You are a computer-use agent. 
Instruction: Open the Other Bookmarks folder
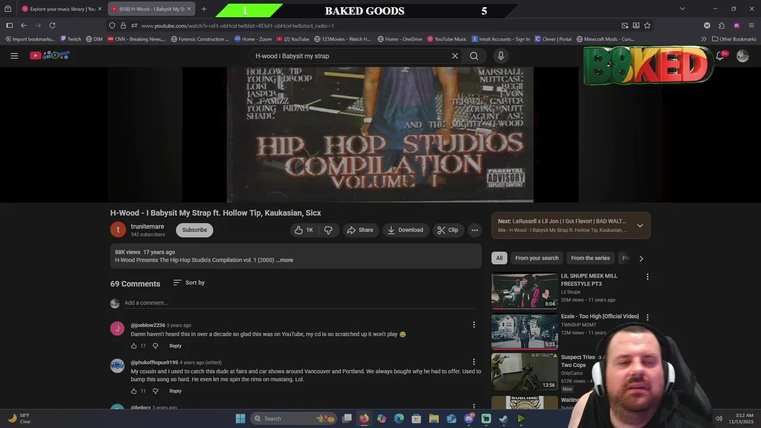pos(734,39)
